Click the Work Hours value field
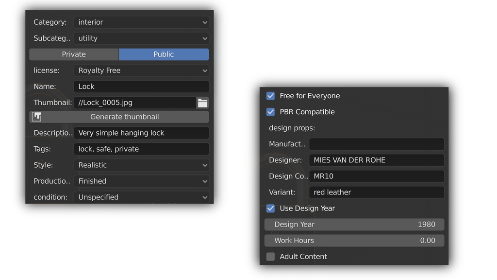This screenshot has width=497, height=280. click(x=354, y=241)
